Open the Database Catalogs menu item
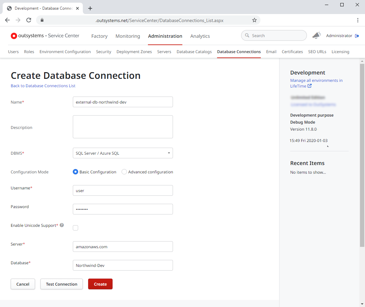Screen dimensions: 365x307 click(x=194, y=52)
